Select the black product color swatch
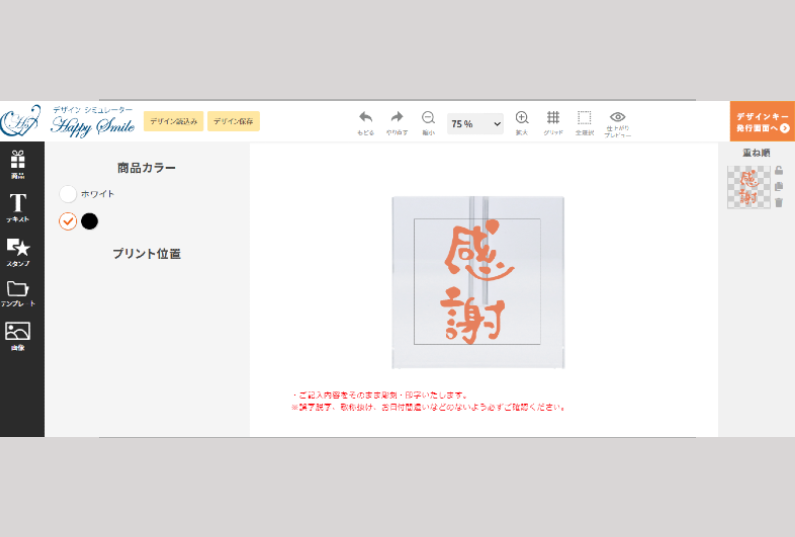 (90, 221)
